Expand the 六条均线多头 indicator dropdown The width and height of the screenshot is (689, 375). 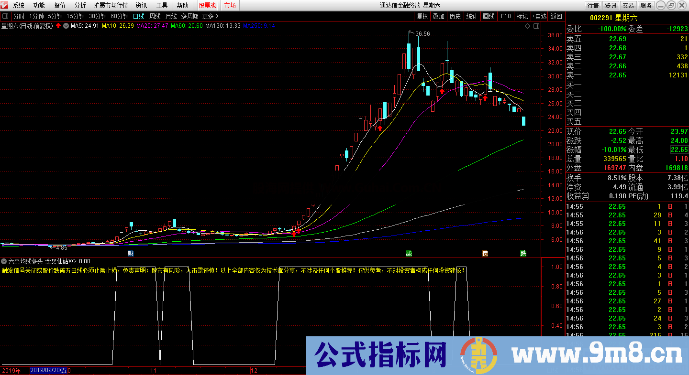(4, 261)
